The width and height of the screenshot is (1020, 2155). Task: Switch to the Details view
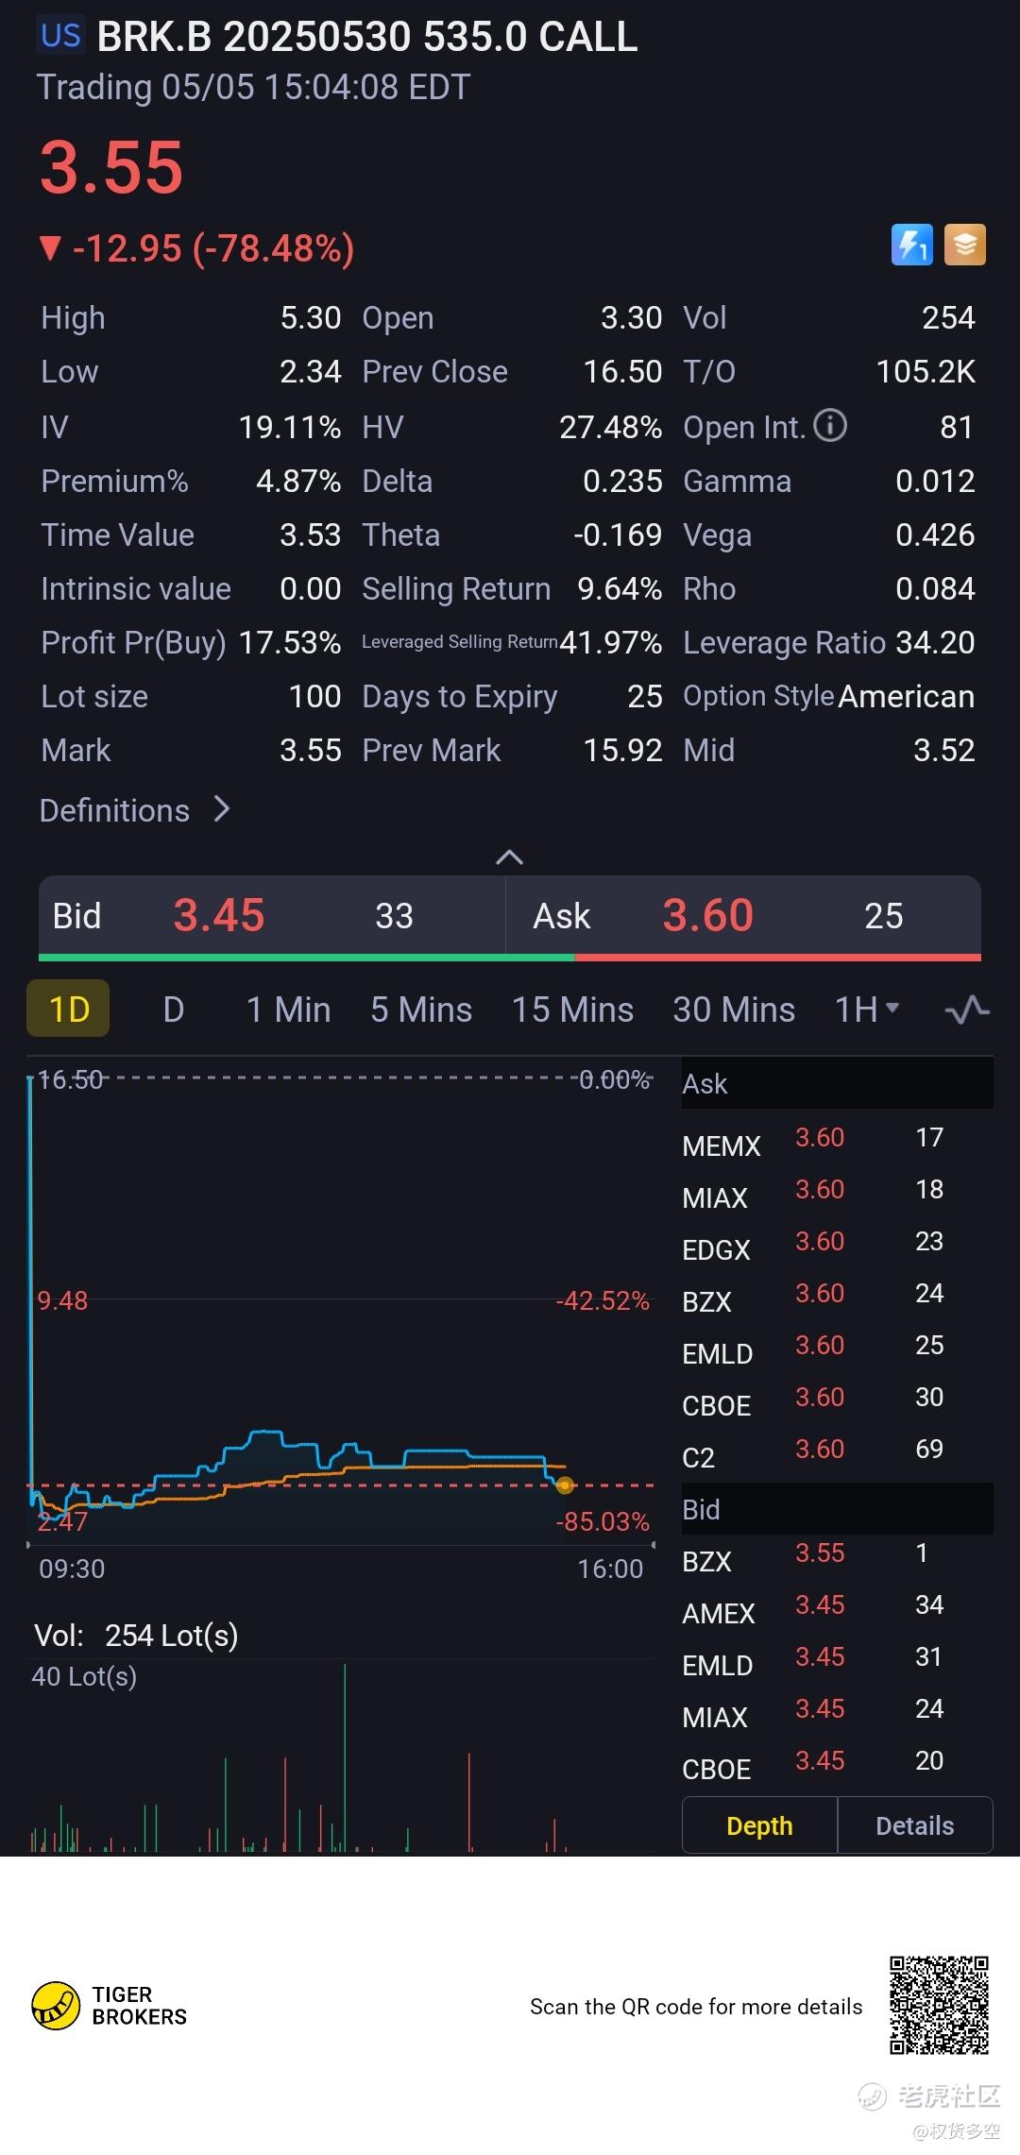click(914, 1825)
